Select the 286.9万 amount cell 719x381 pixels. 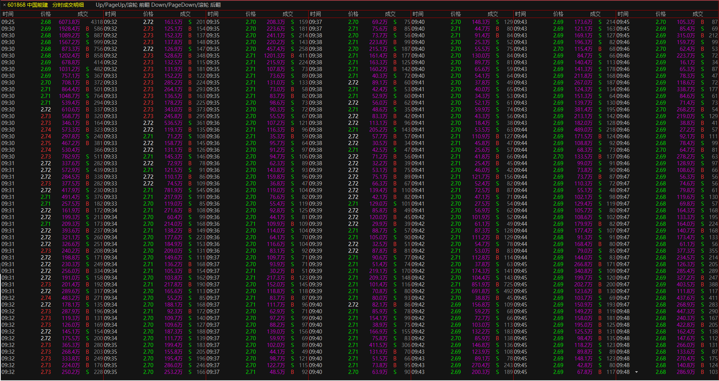point(686,372)
